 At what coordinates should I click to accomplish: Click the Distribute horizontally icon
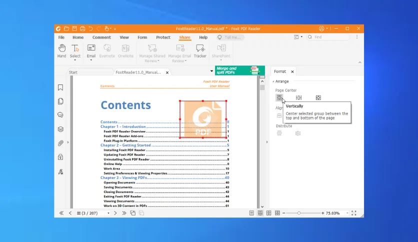(298, 133)
